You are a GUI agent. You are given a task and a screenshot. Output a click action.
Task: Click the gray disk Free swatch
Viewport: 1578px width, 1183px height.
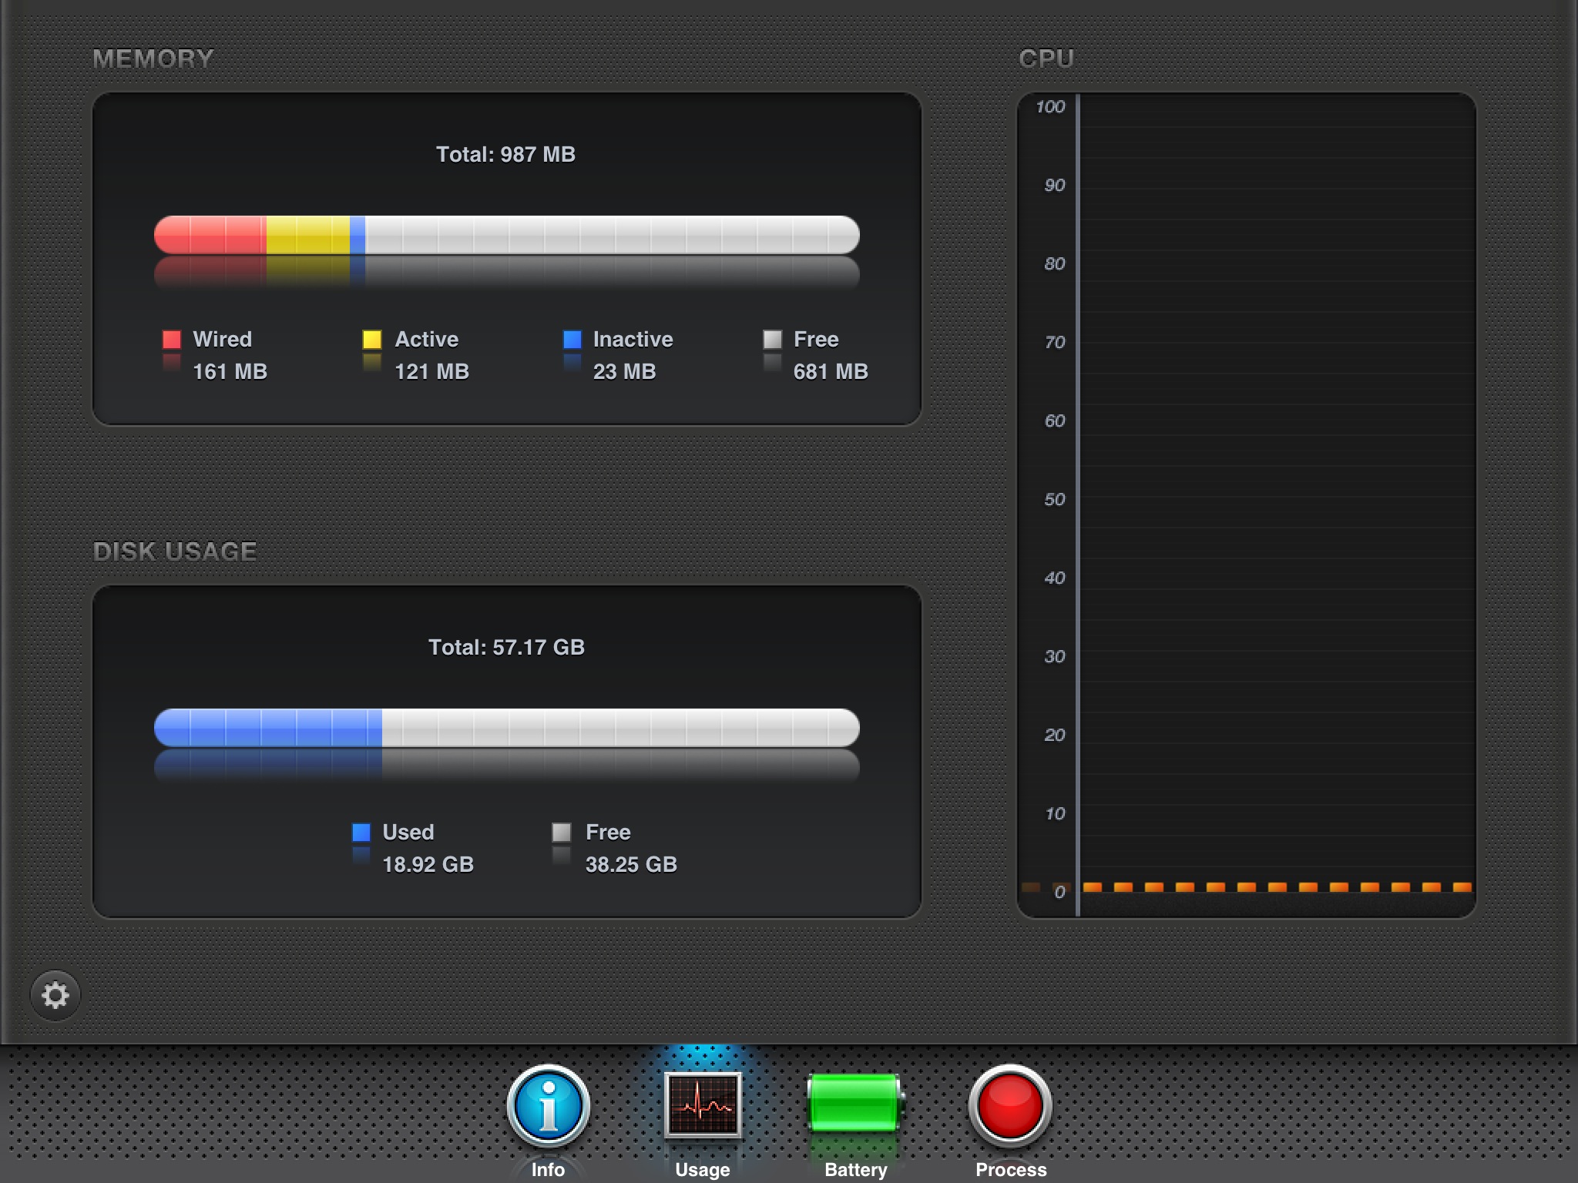pyautogui.click(x=561, y=833)
